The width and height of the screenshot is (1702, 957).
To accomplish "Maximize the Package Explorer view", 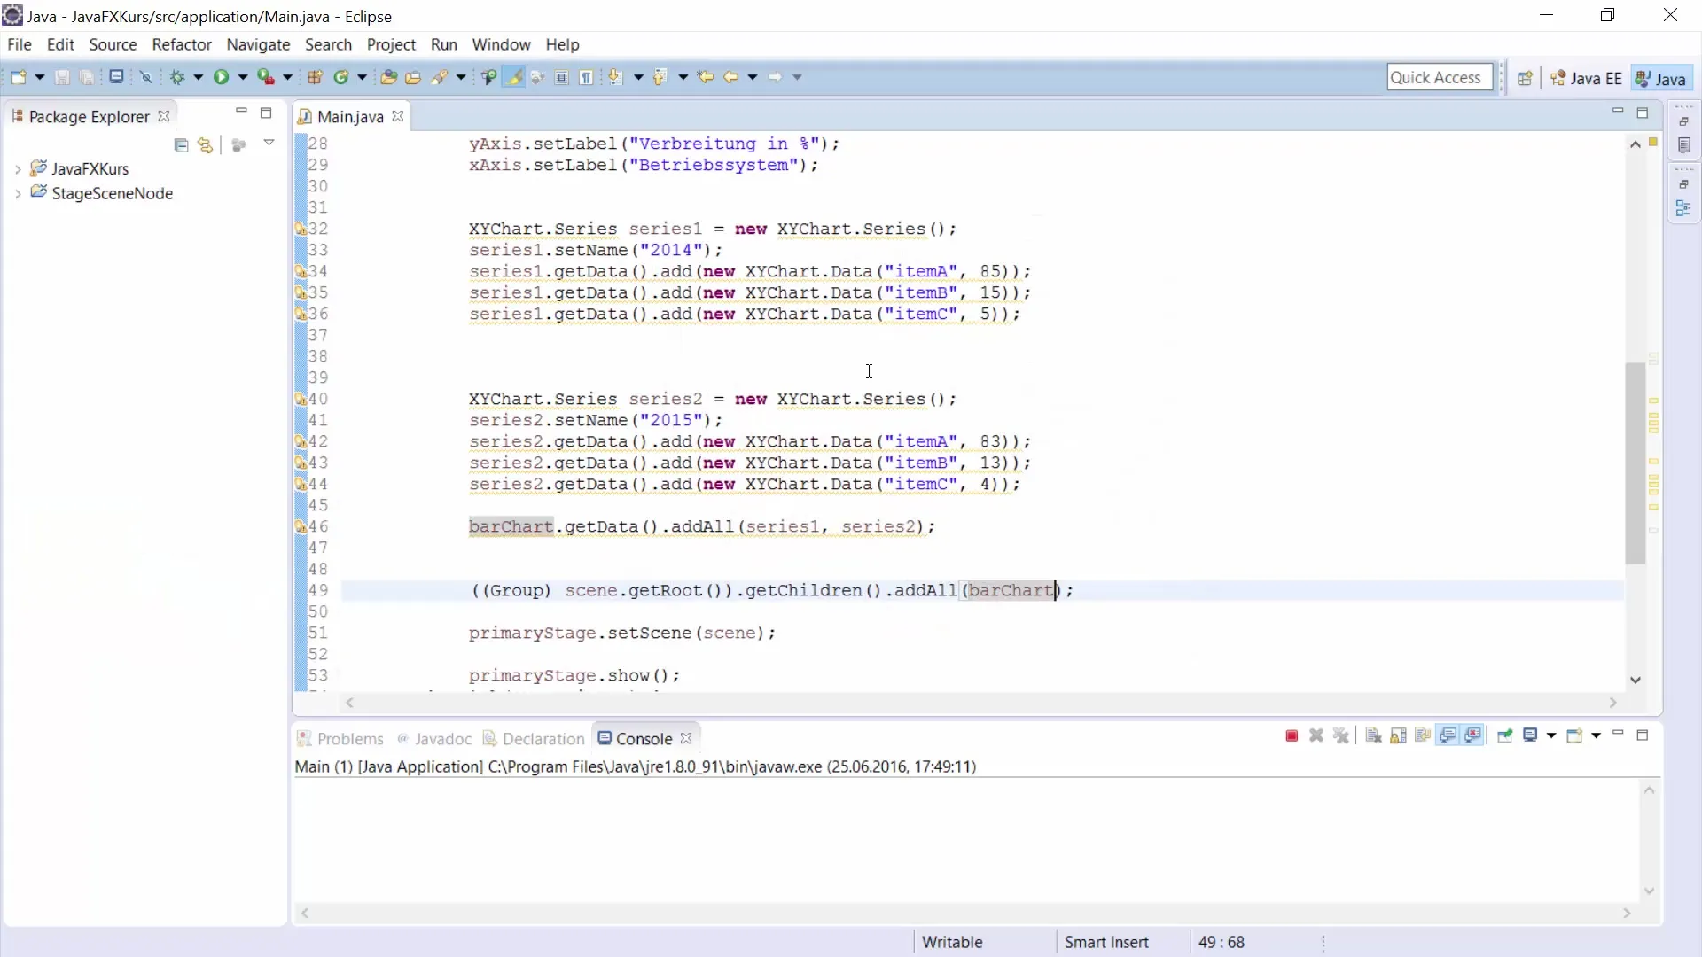I will click(266, 113).
